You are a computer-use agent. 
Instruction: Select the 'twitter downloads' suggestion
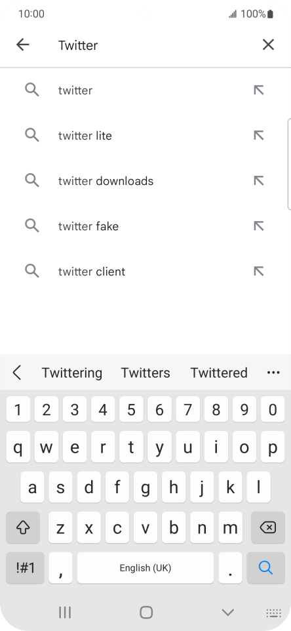[145, 180]
